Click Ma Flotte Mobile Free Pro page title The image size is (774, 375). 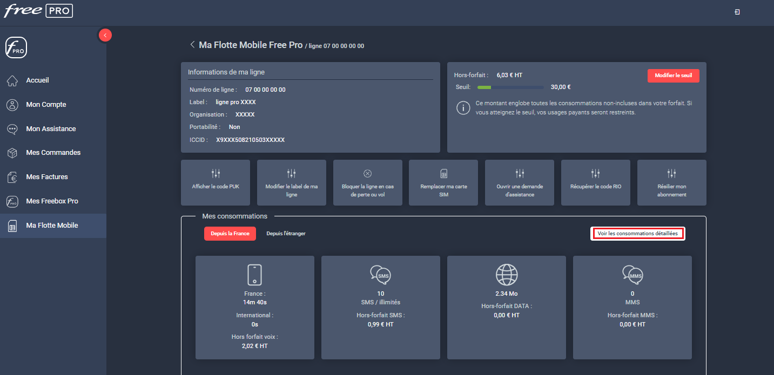pos(251,45)
